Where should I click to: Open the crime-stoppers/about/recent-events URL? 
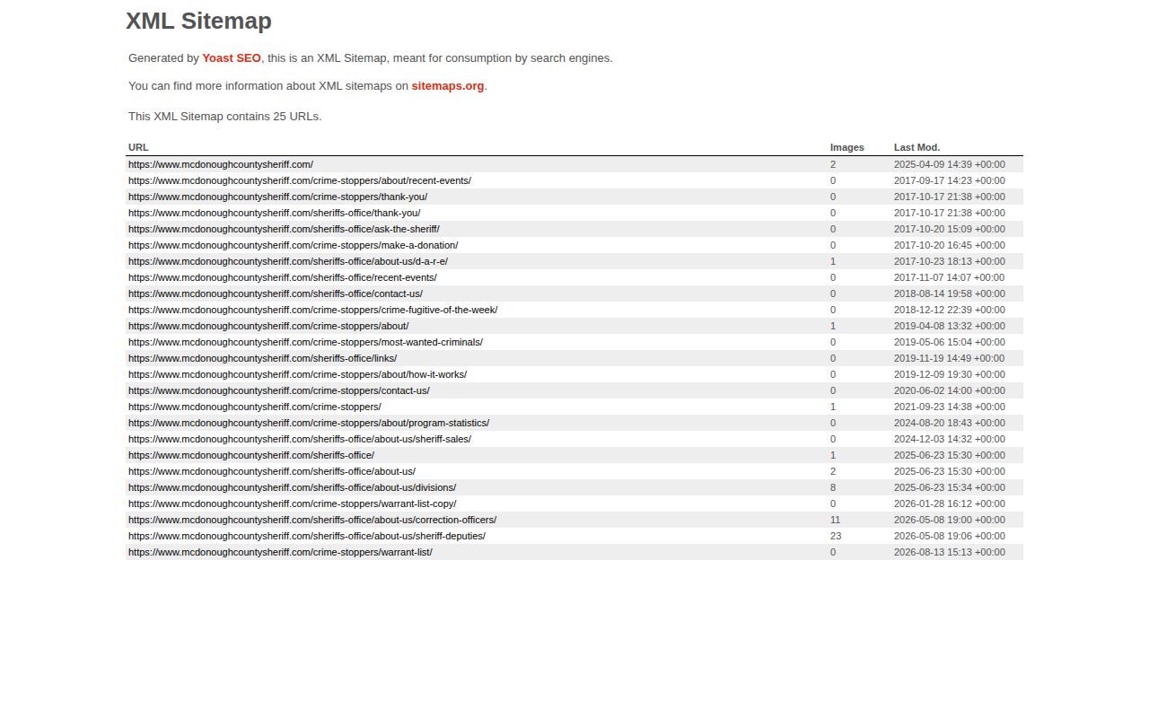pyautogui.click(x=300, y=180)
